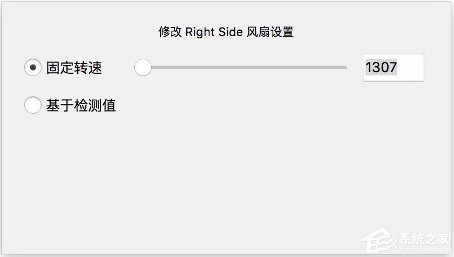Click the blank space between 固定转速 and slider
454x257 pixels.
pyautogui.click(x=118, y=68)
